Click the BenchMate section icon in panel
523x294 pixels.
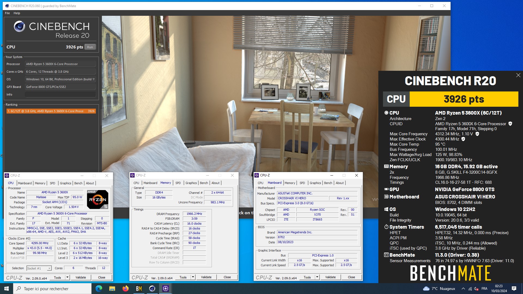click(386, 255)
